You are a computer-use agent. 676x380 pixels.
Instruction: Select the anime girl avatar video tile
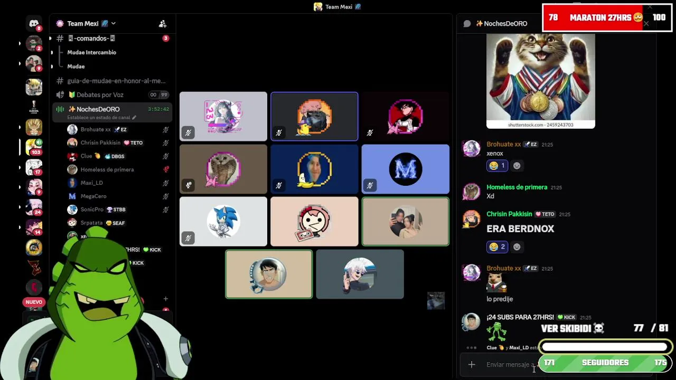pyautogui.click(x=223, y=117)
